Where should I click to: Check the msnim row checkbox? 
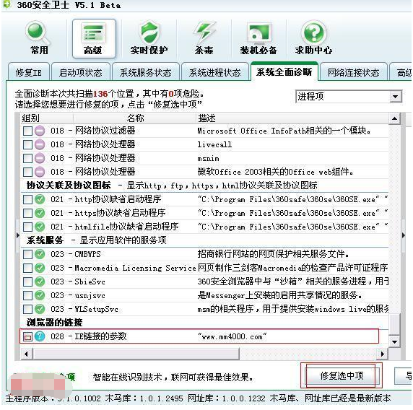click(27, 158)
